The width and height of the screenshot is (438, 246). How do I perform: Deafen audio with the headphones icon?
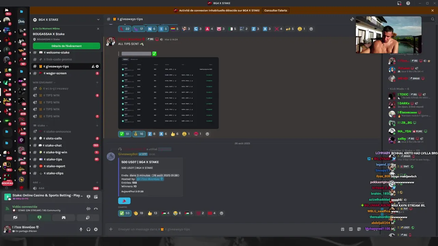pyautogui.click(x=89, y=229)
